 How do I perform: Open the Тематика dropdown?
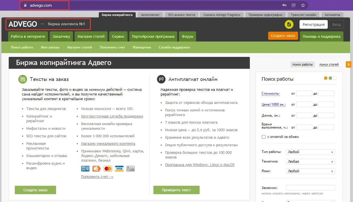tap(310, 162)
